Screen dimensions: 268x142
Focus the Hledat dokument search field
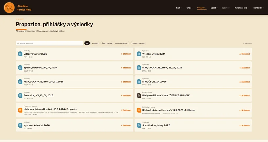point(50,43)
